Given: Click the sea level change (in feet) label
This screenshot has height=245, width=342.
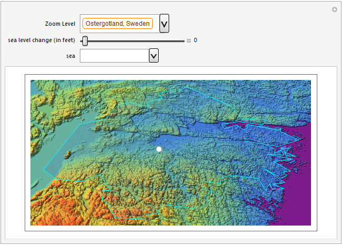Looking at the screenshot, I should pyautogui.click(x=42, y=40).
